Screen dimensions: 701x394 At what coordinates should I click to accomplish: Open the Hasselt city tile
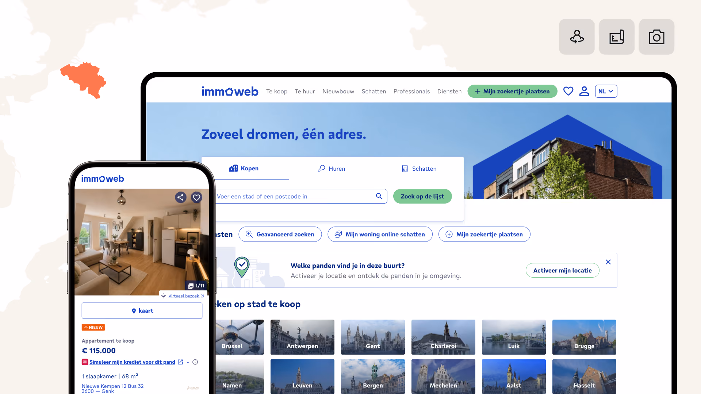tap(584, 376)
